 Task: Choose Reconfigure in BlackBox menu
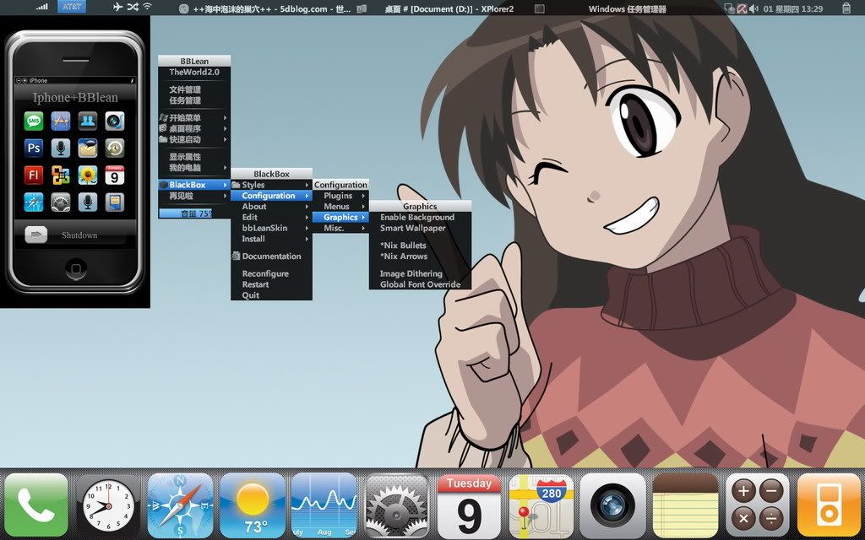click(x=271, y=274)
